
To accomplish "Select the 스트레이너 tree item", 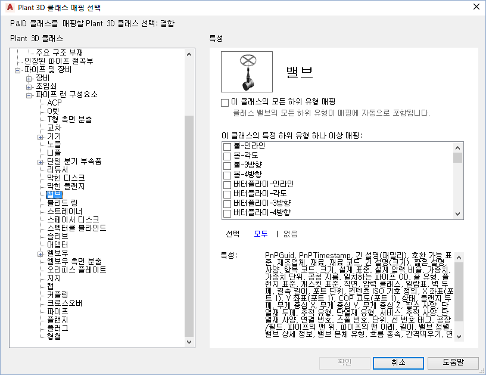I will [x=64, y=211].
